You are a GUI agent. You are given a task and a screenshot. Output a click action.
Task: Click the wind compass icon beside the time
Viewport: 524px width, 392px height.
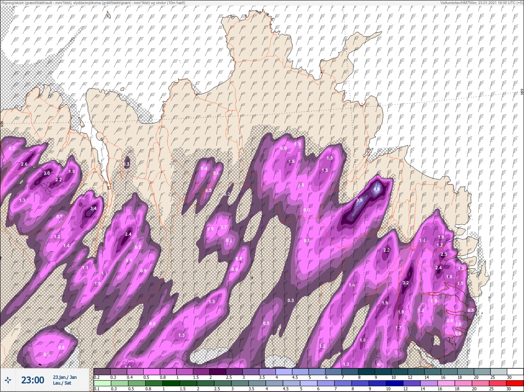(8, 380)
